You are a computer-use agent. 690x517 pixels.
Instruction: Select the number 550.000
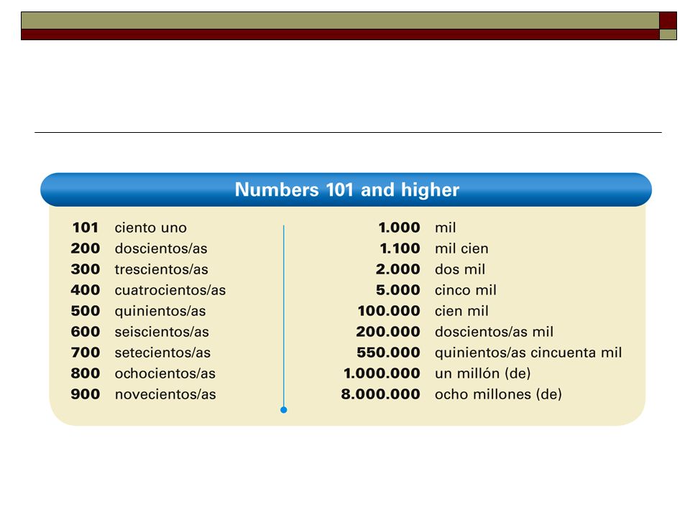coord(388,353)
